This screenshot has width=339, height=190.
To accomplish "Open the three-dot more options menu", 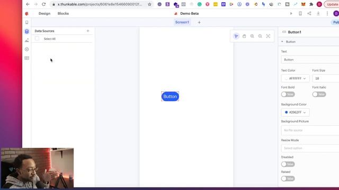I will point(327,13).
